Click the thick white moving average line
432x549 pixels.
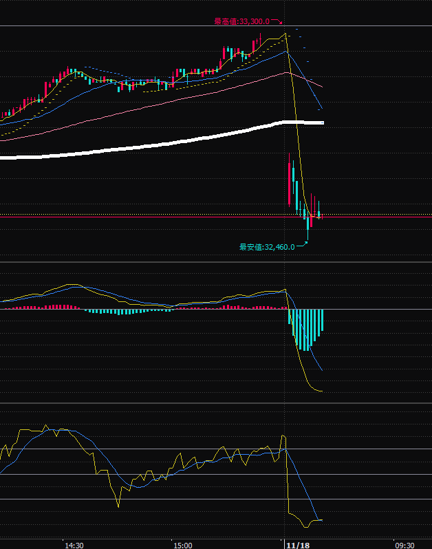(x=138, y=149)
